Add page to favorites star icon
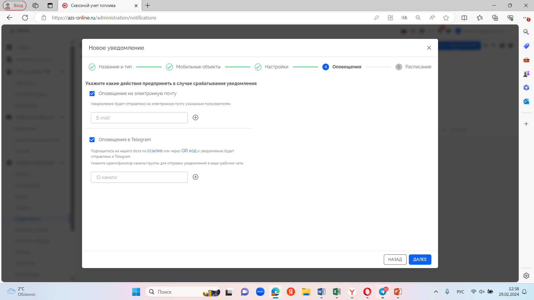The image size is (534, 300). coord(446,18)
